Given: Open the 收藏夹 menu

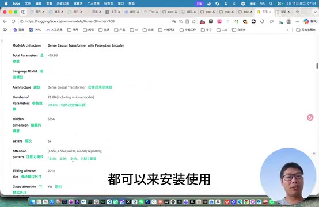Looking at the screenshot, I should click(x=78, y=3).
